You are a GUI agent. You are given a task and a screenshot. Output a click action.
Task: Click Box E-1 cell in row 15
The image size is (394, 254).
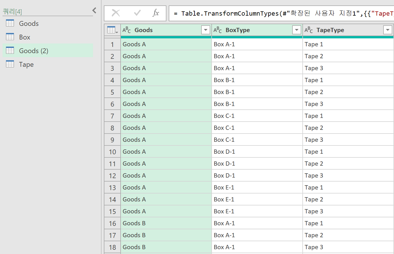click(x=257, y=211)
